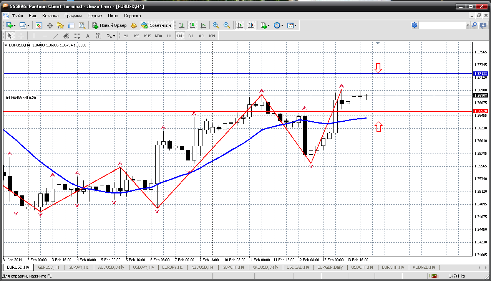Show the Data Window crosshair-circle icon
The height and width of the screenshot is (281, 491).
pyautogui.click(x=50, y=25)
